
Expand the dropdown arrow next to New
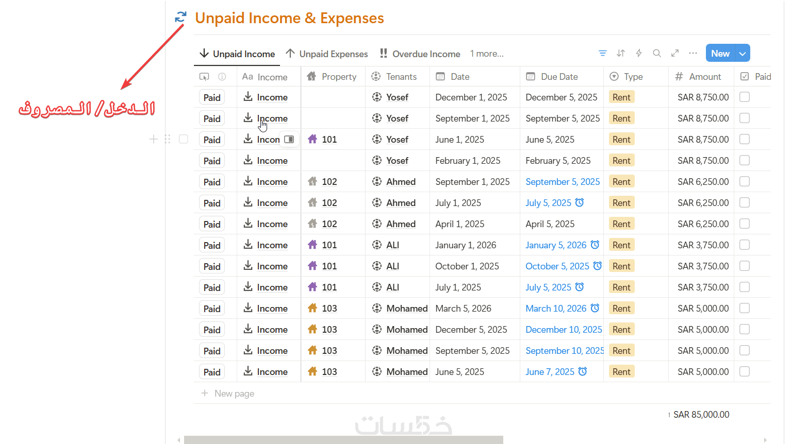click(743, 53)
